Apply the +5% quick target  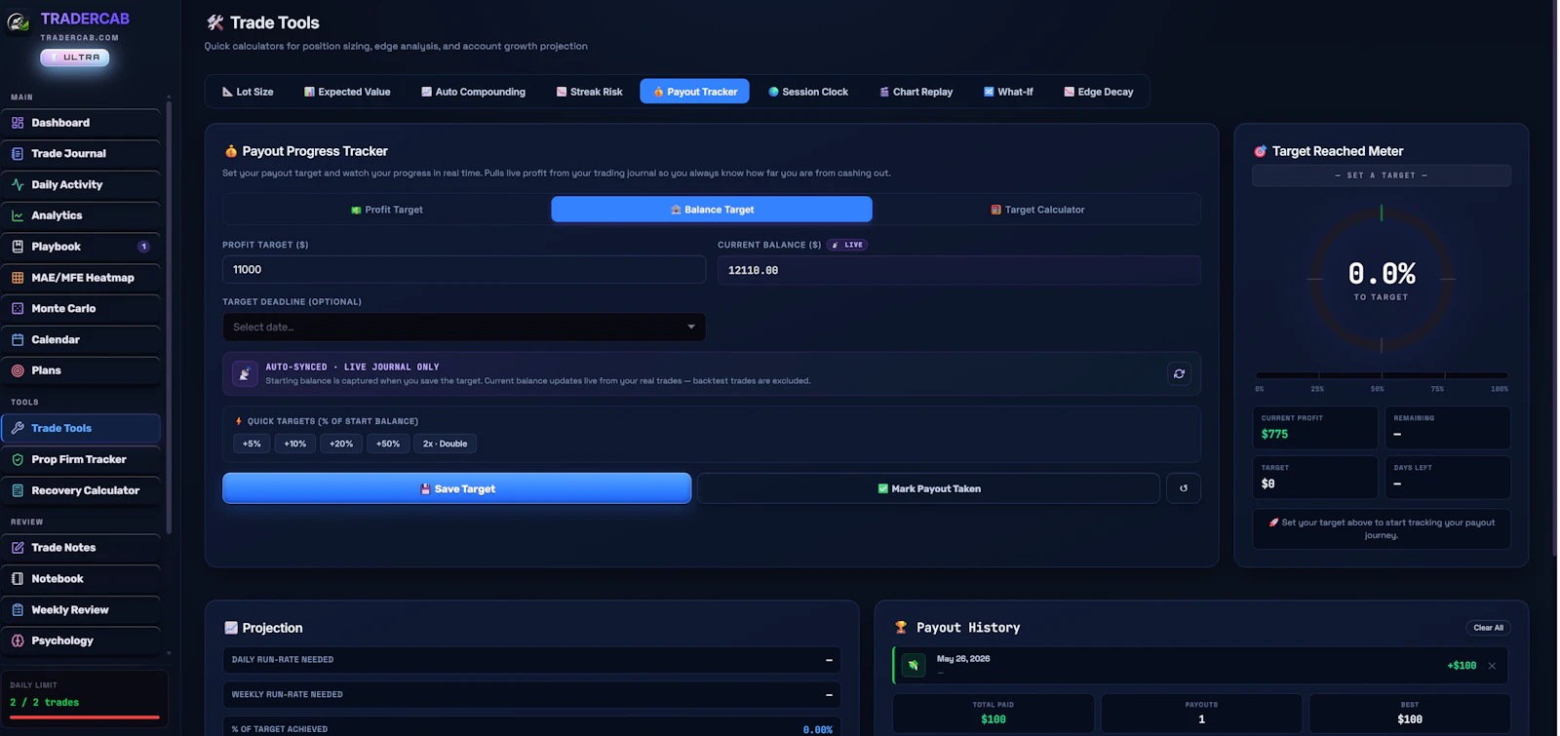point(252,444)
